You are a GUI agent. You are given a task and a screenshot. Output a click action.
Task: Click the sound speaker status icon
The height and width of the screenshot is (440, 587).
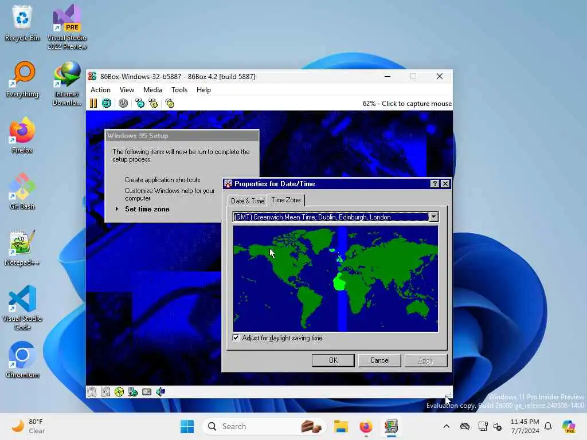tap(161, 392)
